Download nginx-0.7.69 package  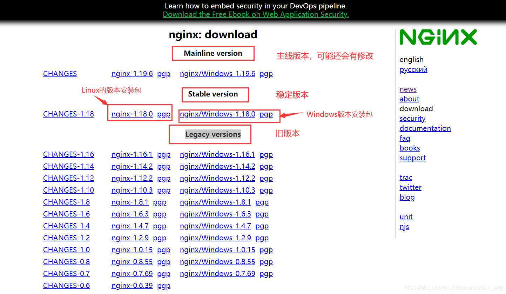pos(132,274)
